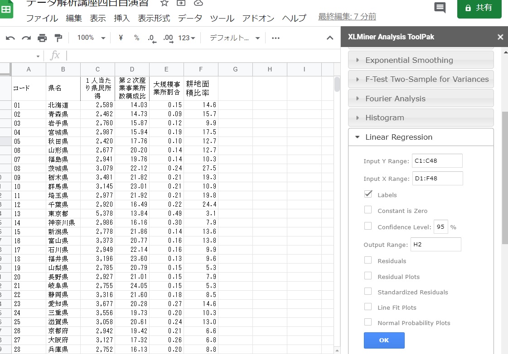Click the redo arrow icon
Screen dimensions: 508x354
click(26, 38)
